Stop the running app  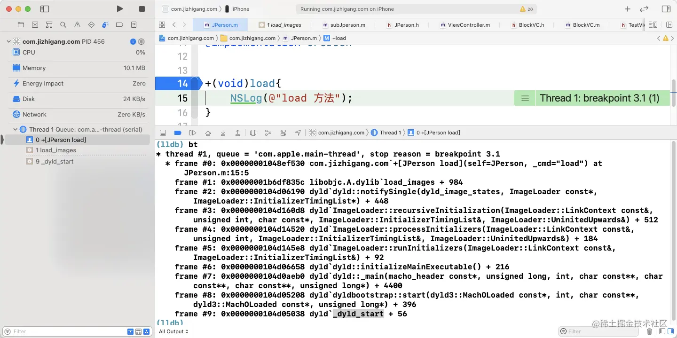pos(142,9)
